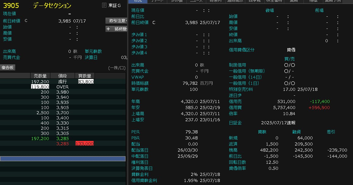Screen dimensions: 353x185
Task: Click the 売数量 column header
Action: tap(40, 76)
